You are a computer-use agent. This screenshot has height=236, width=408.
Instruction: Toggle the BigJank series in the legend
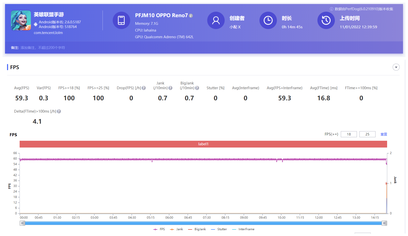click(197, 229)
